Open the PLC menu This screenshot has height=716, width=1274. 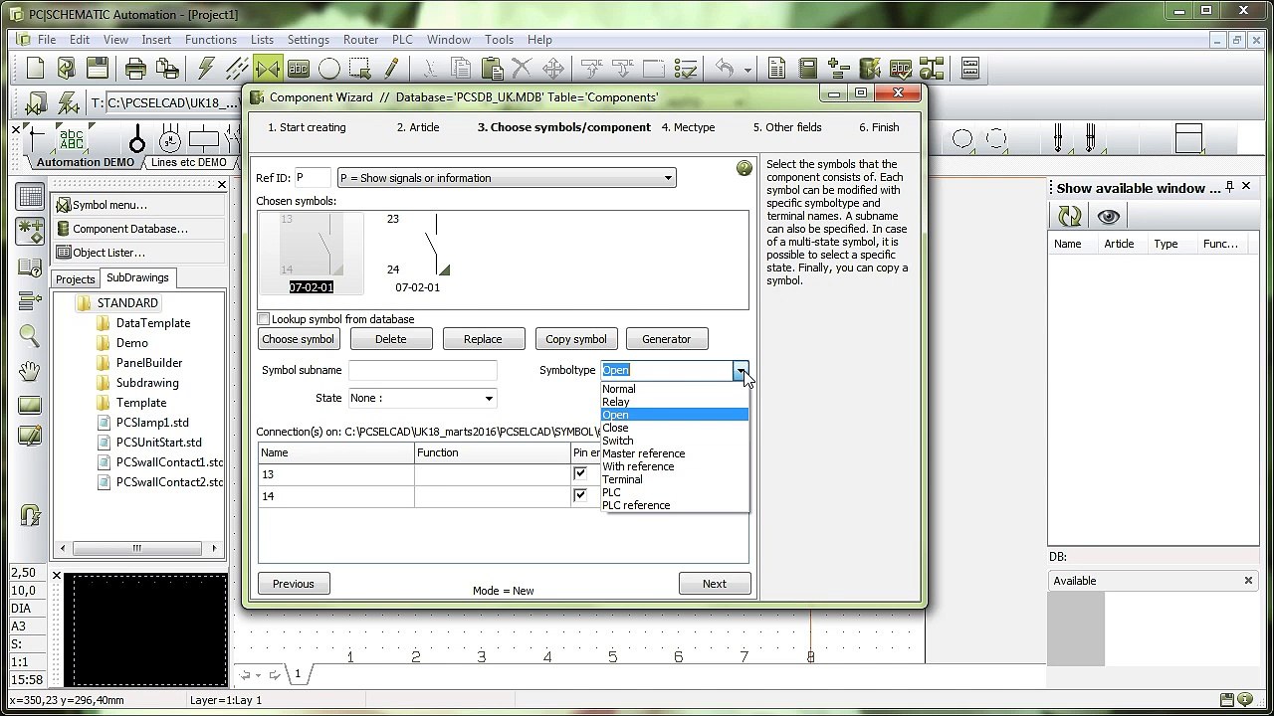(x=402, y=40)
